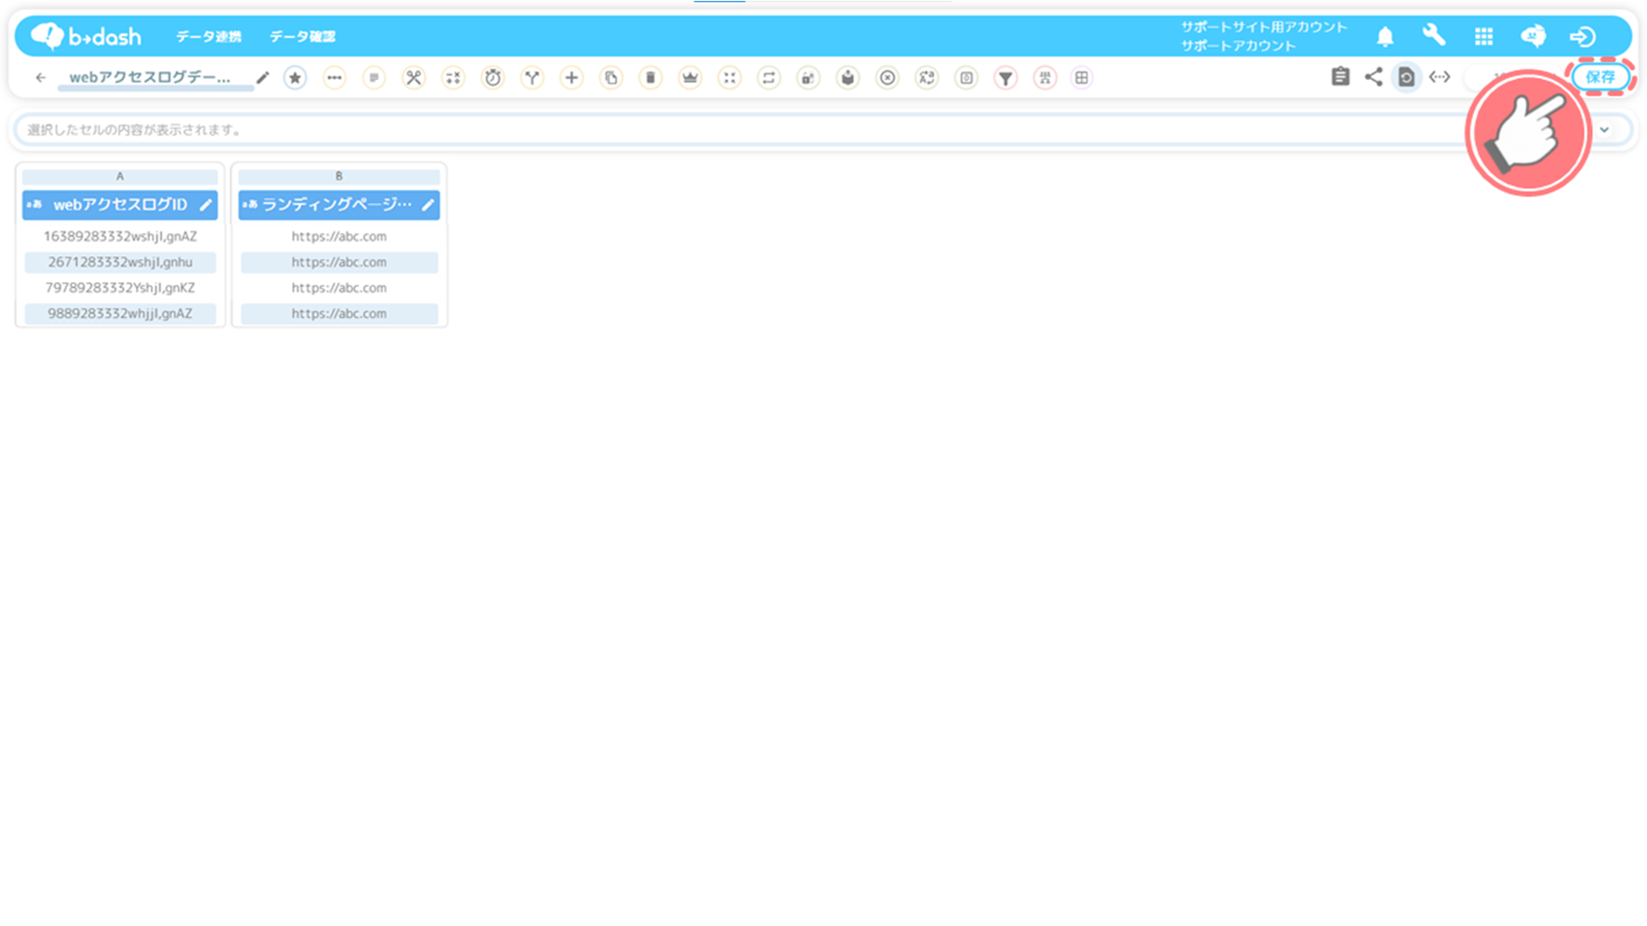
Task: Open the red funnel filter icon
Action: (x=1006, y=78)
